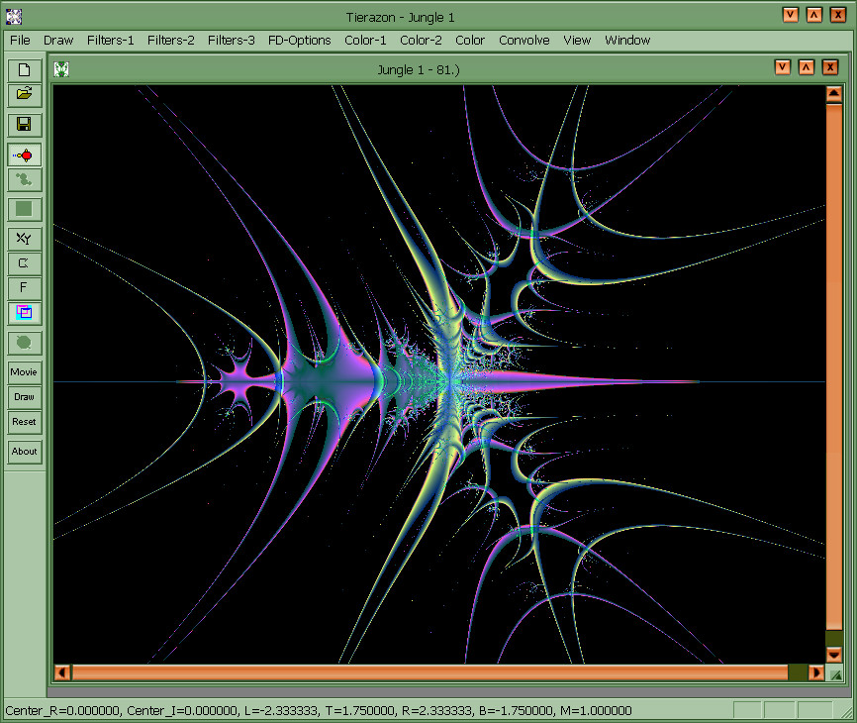The image size is (857, 723).
Task: Click the orange vertical scrollbar thumb
Action: coord(833,366)
